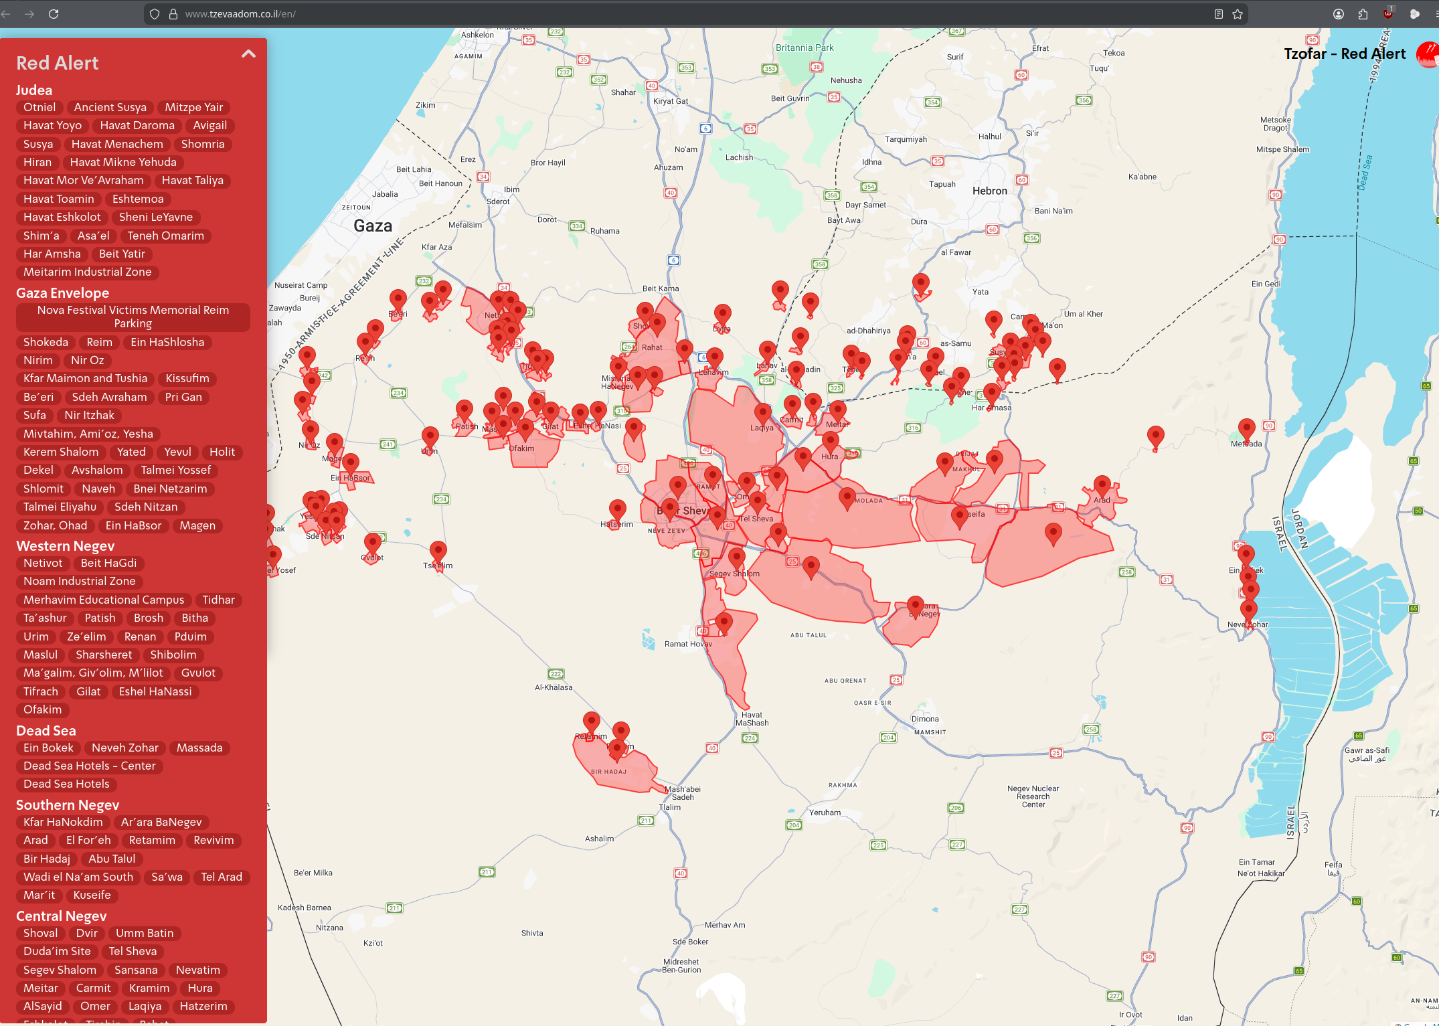The image size is (1439, 1026).
Task: Click the Tzofar red logo icon
Action: click(x=1428, y=55)
